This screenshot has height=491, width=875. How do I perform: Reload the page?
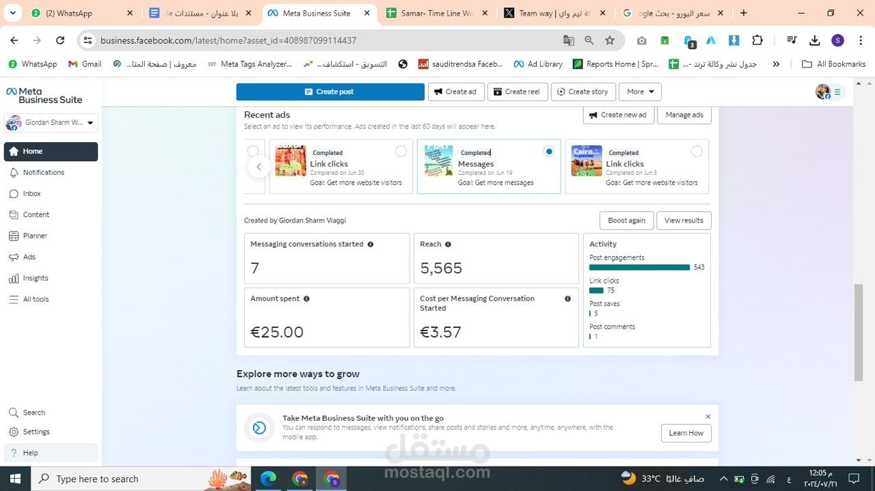coord(60,40)
